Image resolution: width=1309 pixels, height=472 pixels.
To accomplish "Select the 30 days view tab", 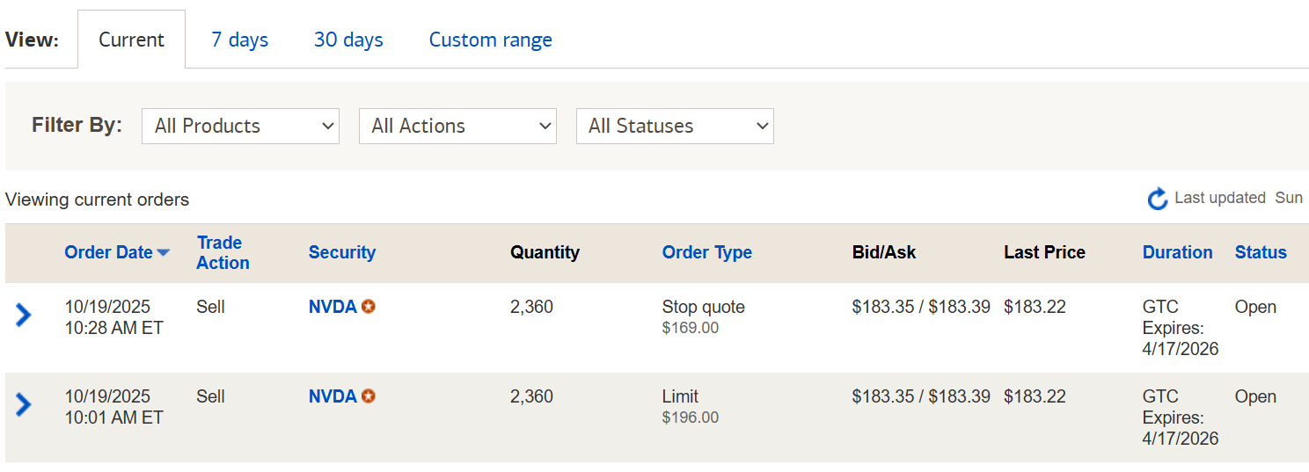I will point(348,40).
